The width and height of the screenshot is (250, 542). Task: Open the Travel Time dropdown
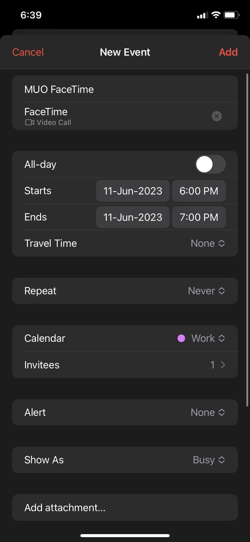click(x=208, y=243)
